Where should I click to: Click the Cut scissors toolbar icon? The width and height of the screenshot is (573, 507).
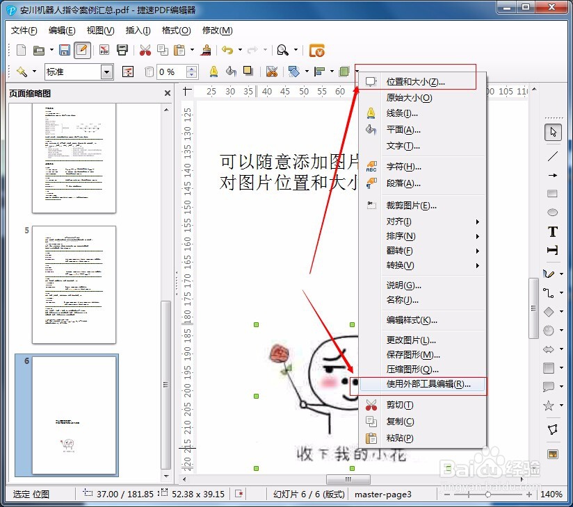point(145,50)
